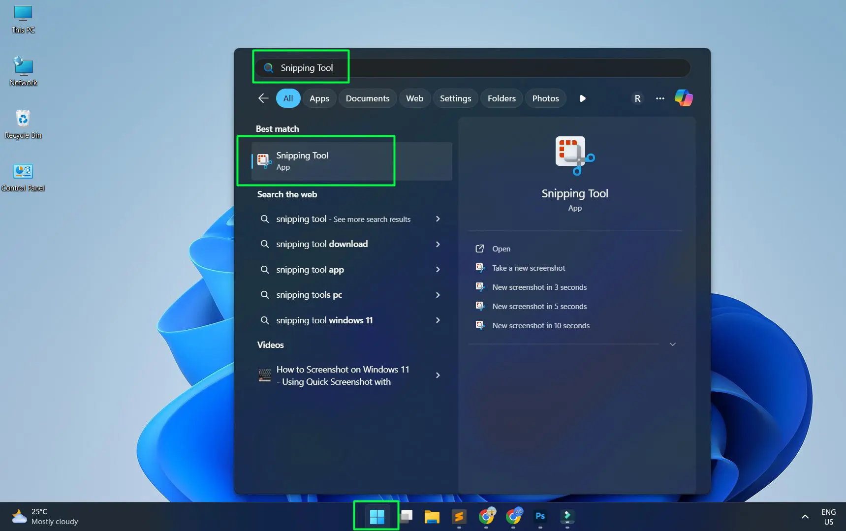Click the R account avatar
This screenshot has height=531, width=846.
(x=637, y=98)
